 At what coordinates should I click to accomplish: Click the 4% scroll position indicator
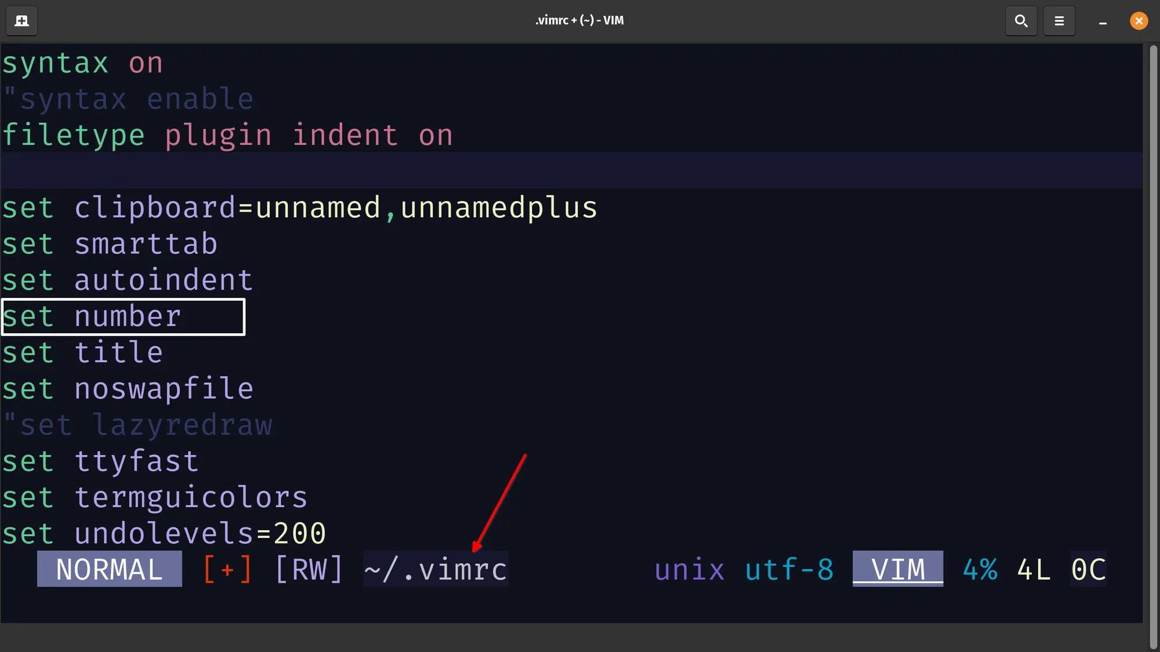click(980, 569)
